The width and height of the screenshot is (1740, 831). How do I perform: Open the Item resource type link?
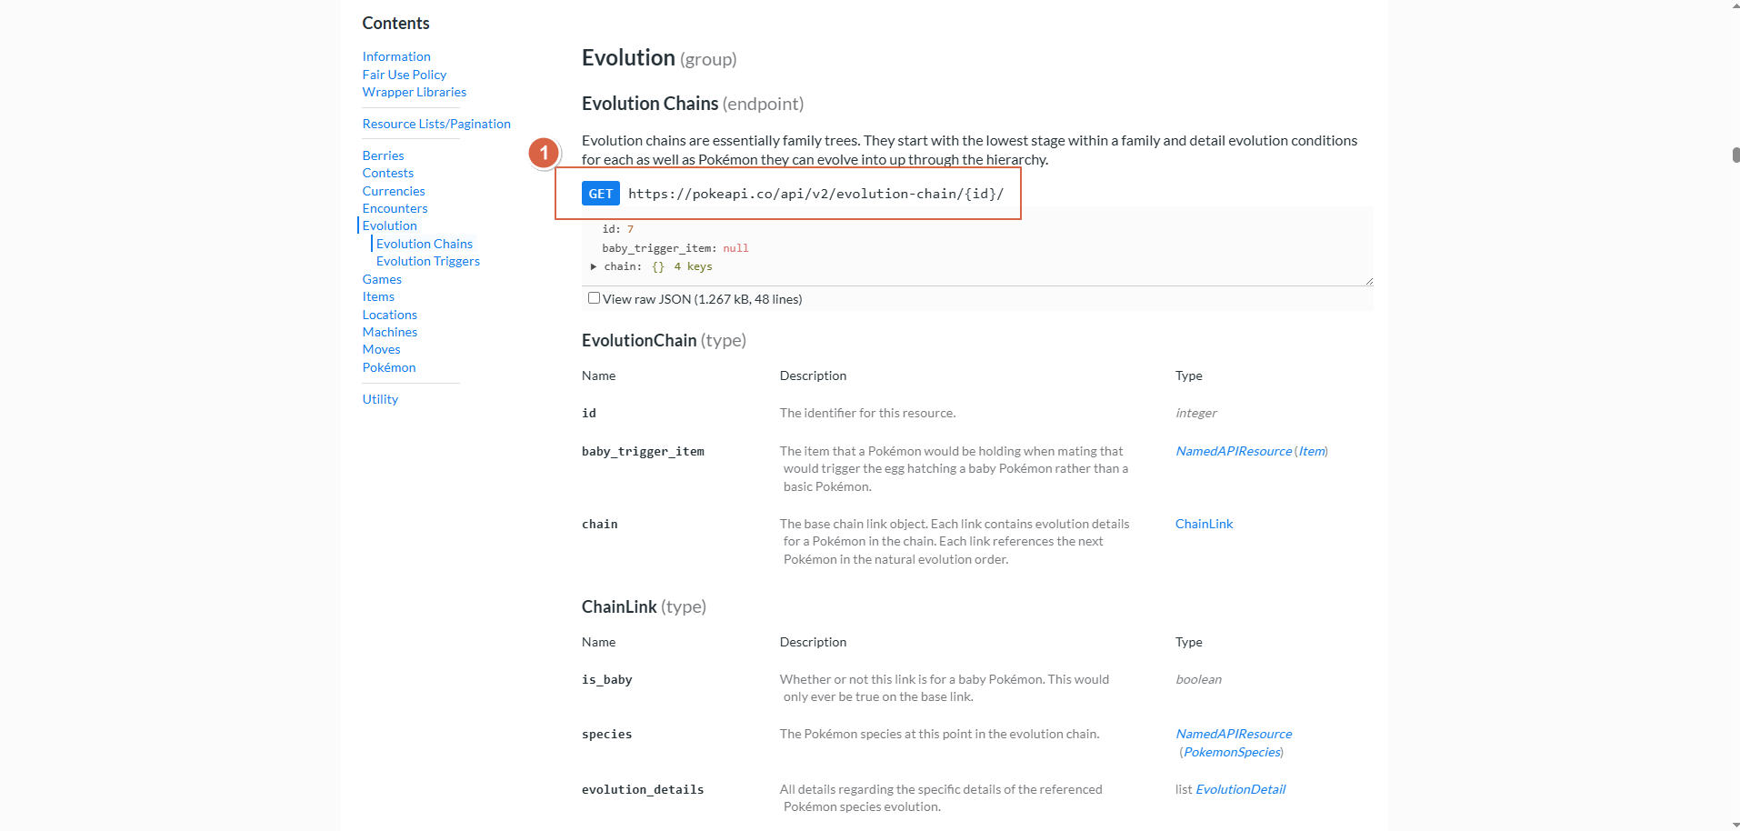coord(1312,451)
